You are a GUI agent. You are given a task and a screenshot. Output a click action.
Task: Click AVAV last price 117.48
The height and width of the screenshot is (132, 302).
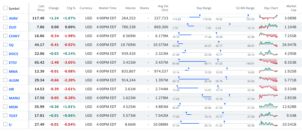(x=38, y=18)
